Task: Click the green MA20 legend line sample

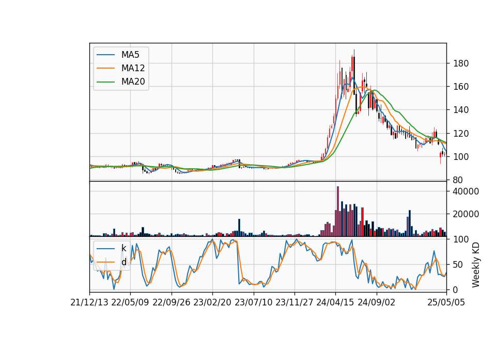Action: [x=105, y=82]
